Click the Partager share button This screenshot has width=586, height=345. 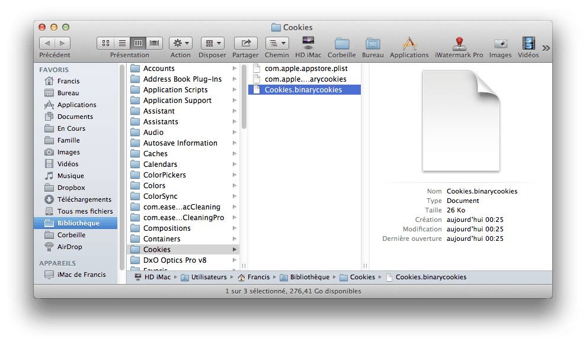245,43
